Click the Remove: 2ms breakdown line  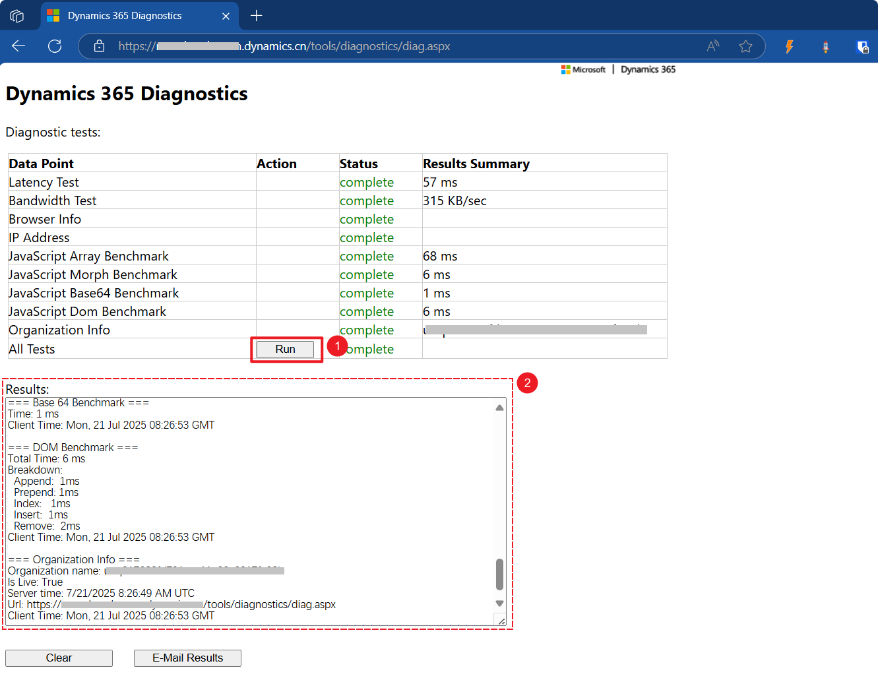coord(47,526)
